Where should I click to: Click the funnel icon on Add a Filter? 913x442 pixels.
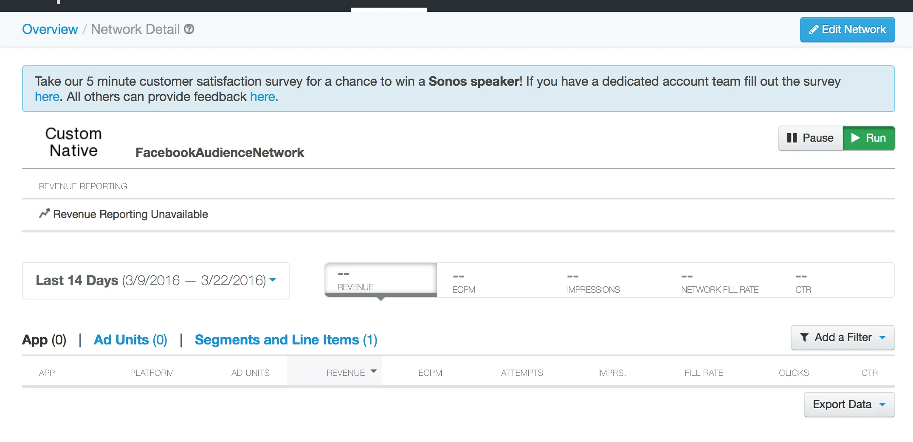click(x=804, y=338)
